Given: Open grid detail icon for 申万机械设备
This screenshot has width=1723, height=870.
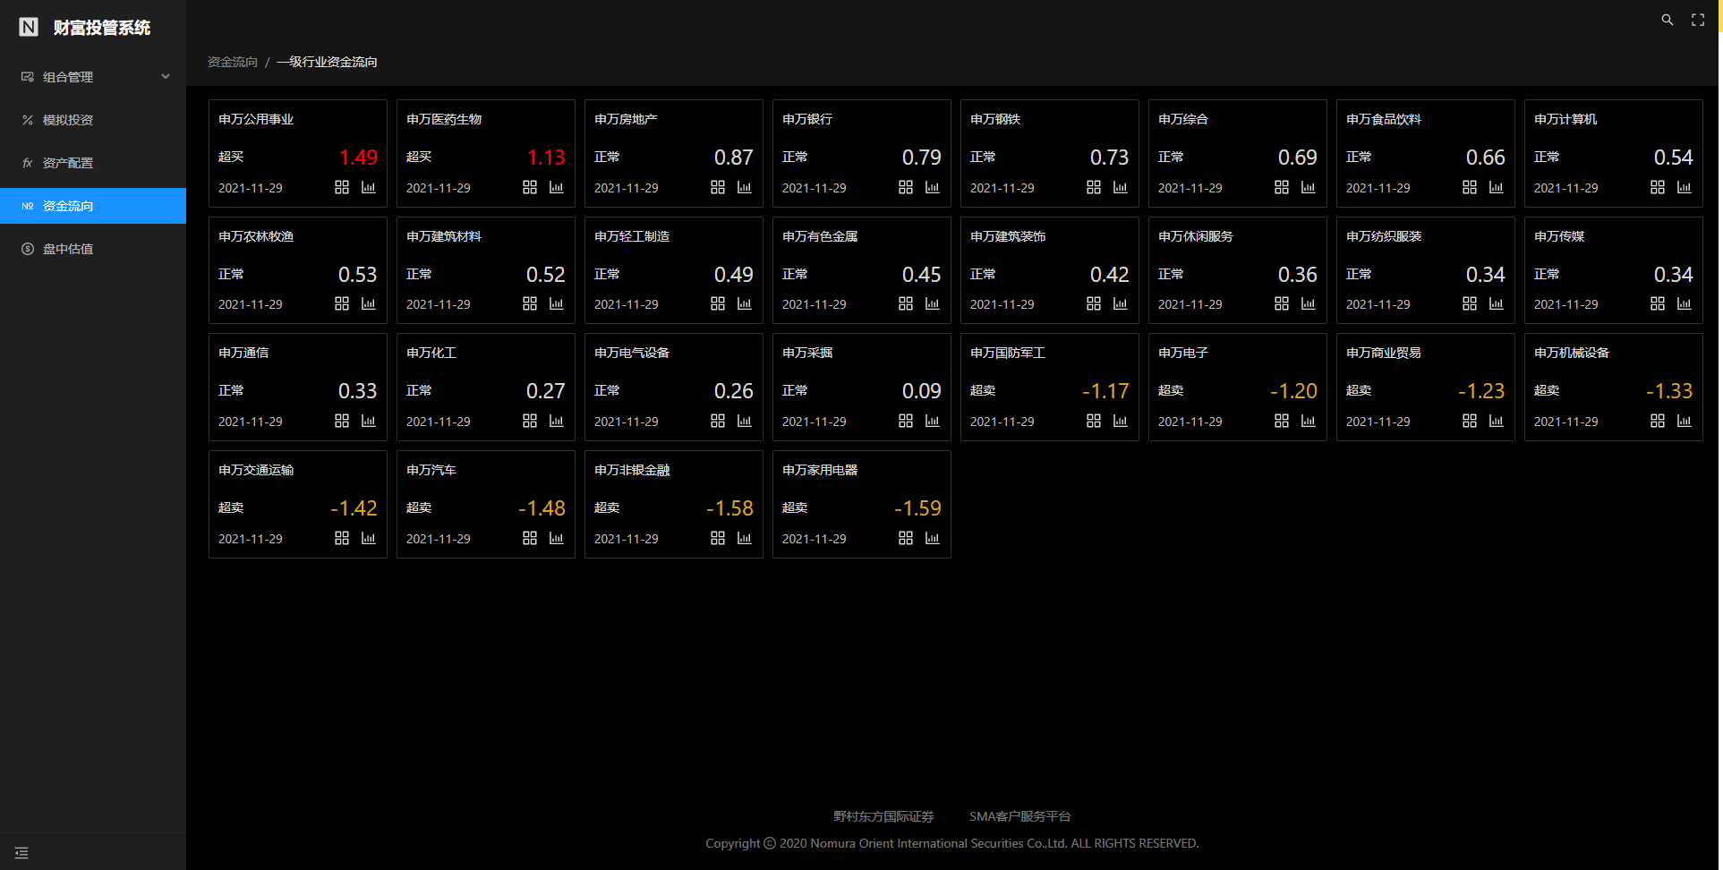Looking at the screenshot, I should 1658,421.
